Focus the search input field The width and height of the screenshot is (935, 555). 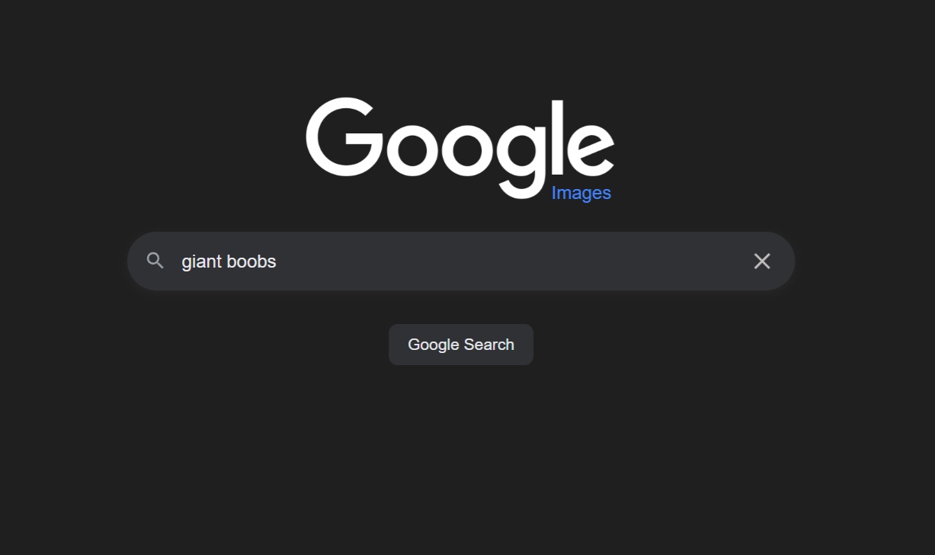[461, 261]
